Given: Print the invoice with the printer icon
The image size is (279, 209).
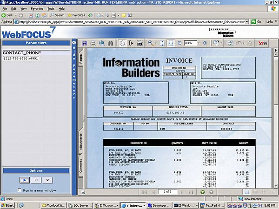Looking at the screenshot, I should [x=93, y=43].
